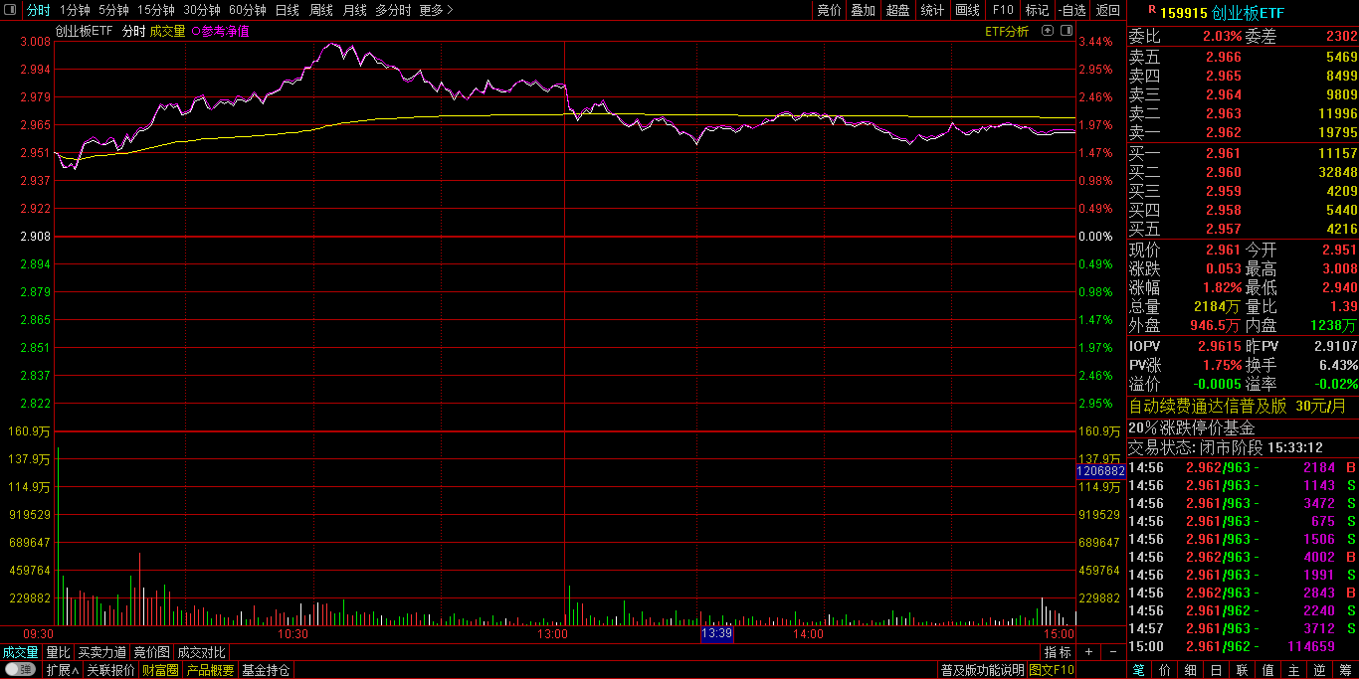The height and width of the screenshot is (679, 1359).
Task: Click the 返回 back button
Action: (x=1107, y=10)
